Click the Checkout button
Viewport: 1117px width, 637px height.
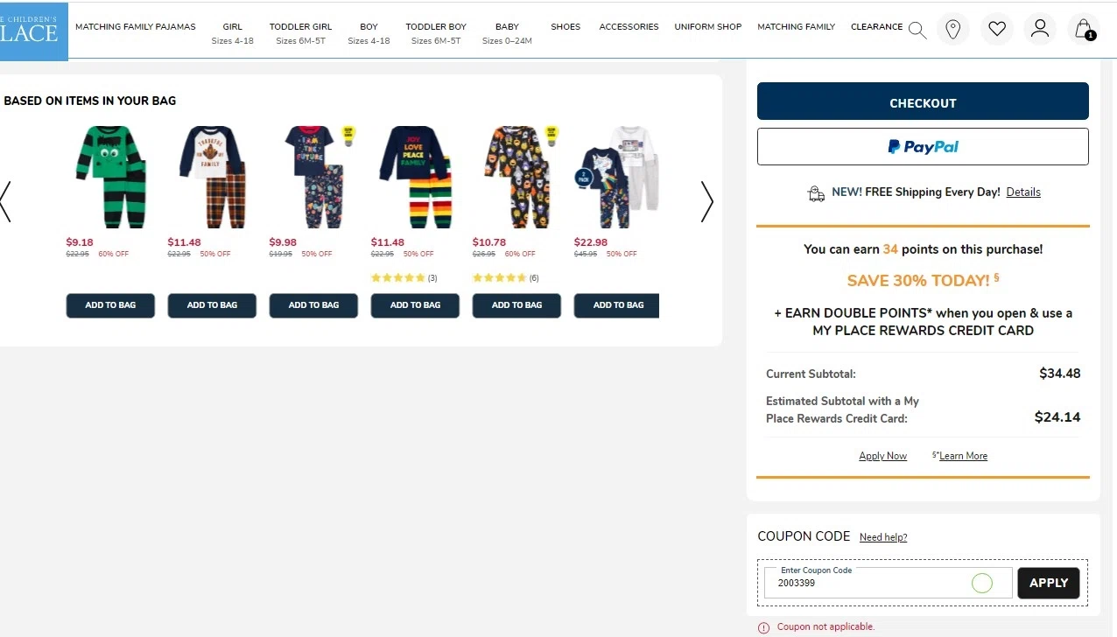click(x=923, y=101)
